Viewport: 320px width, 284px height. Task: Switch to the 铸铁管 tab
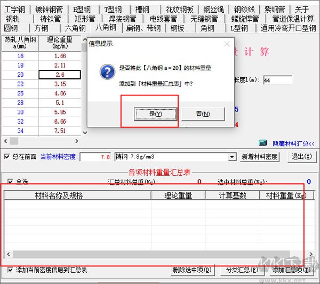[51, 19]
